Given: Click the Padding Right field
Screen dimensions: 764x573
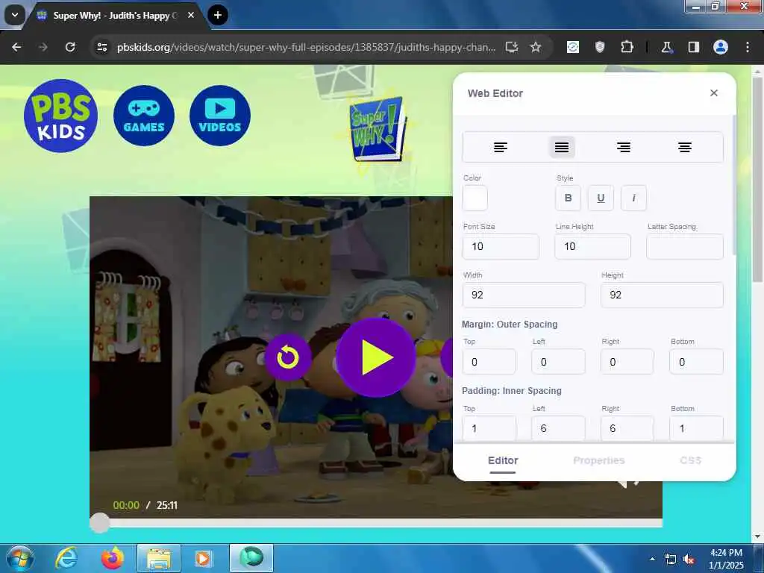Looking at the screenshot, I should pos(627,428).
